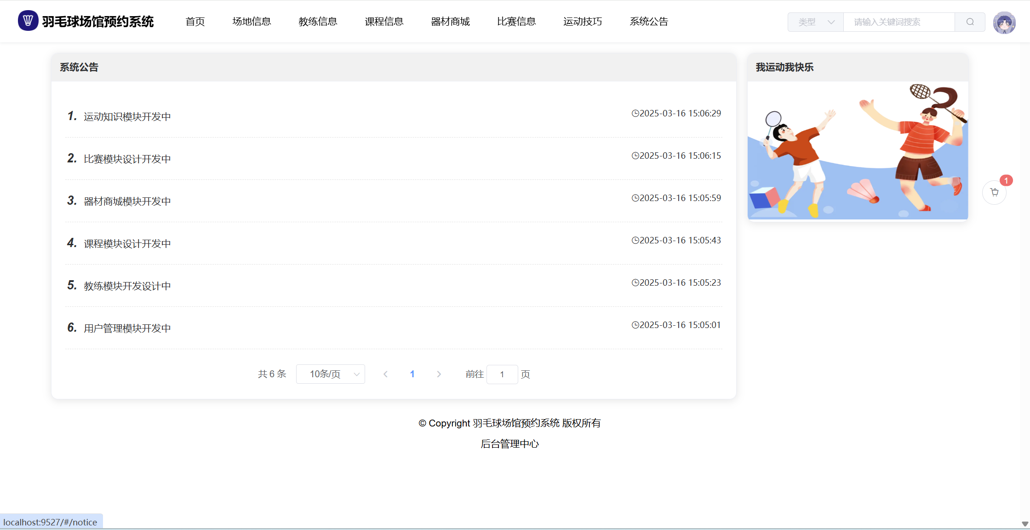
Task: Go to next page arrow
Action: 439,374
